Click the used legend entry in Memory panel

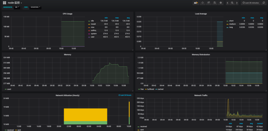click(x=9, y=89)
